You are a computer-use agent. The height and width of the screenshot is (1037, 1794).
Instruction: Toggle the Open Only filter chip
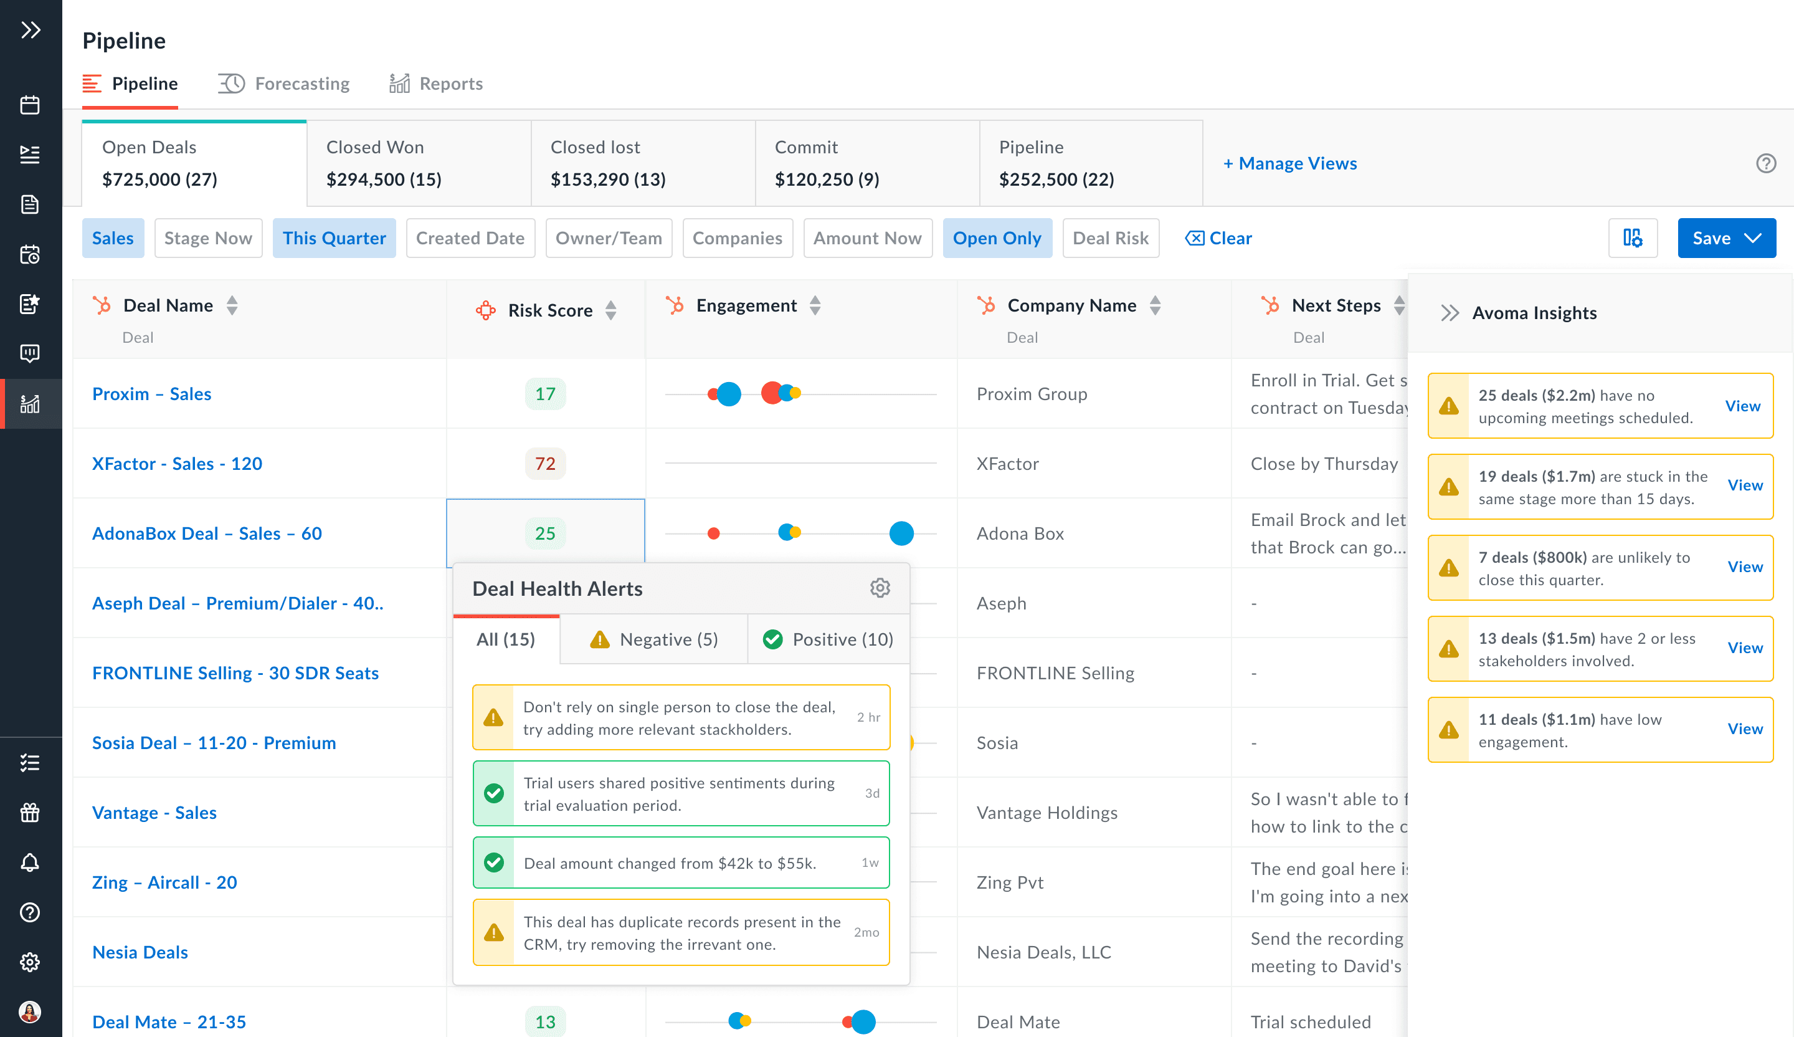(x=997, y=238)
